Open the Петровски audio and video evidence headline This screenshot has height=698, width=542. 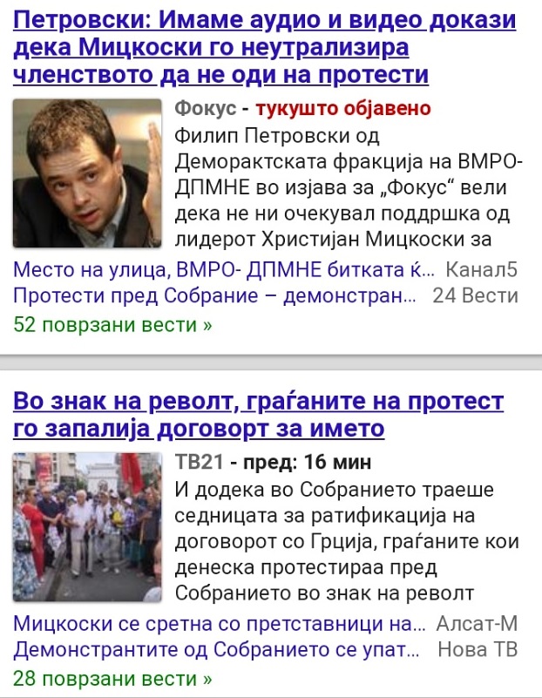pyautogui.click(x=265, y=47)
